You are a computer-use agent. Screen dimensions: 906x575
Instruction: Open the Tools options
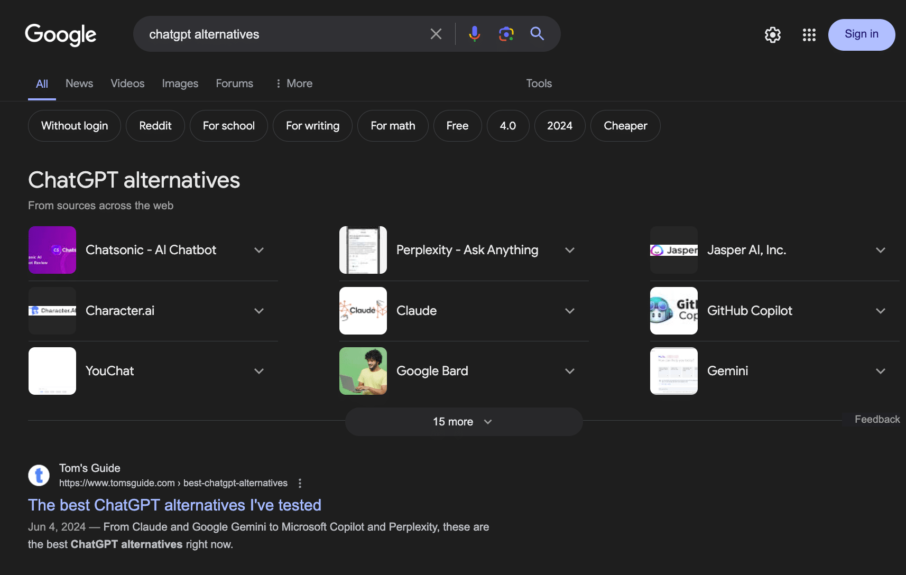point(539,84)
